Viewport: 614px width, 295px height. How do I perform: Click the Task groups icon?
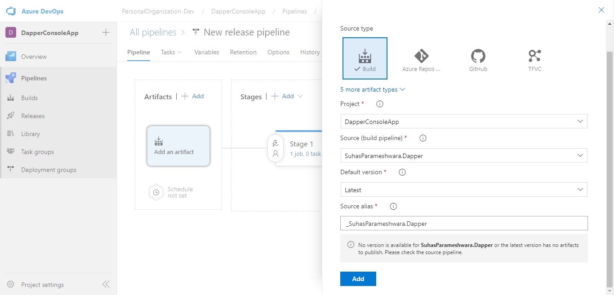(x=11, y=152)
